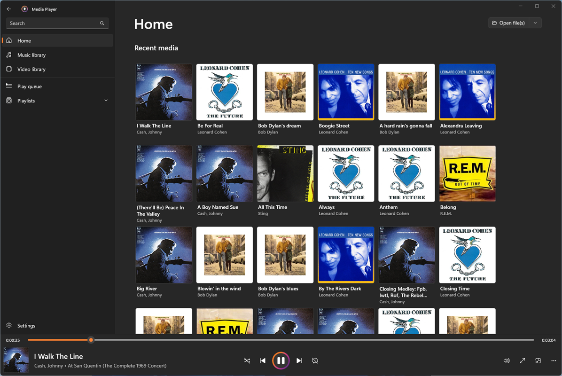Skip to the previous track

(x=263, y=360)
